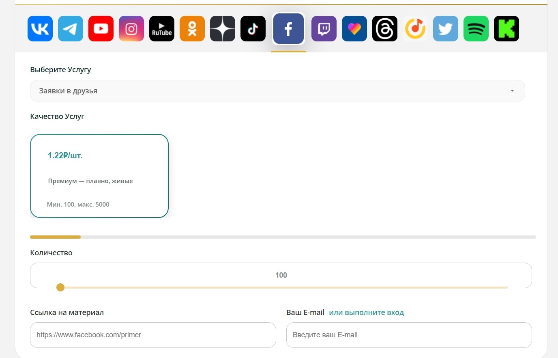Click the selected Facebook icon
The height and width of the screenshot is (358, 558).
288,29
